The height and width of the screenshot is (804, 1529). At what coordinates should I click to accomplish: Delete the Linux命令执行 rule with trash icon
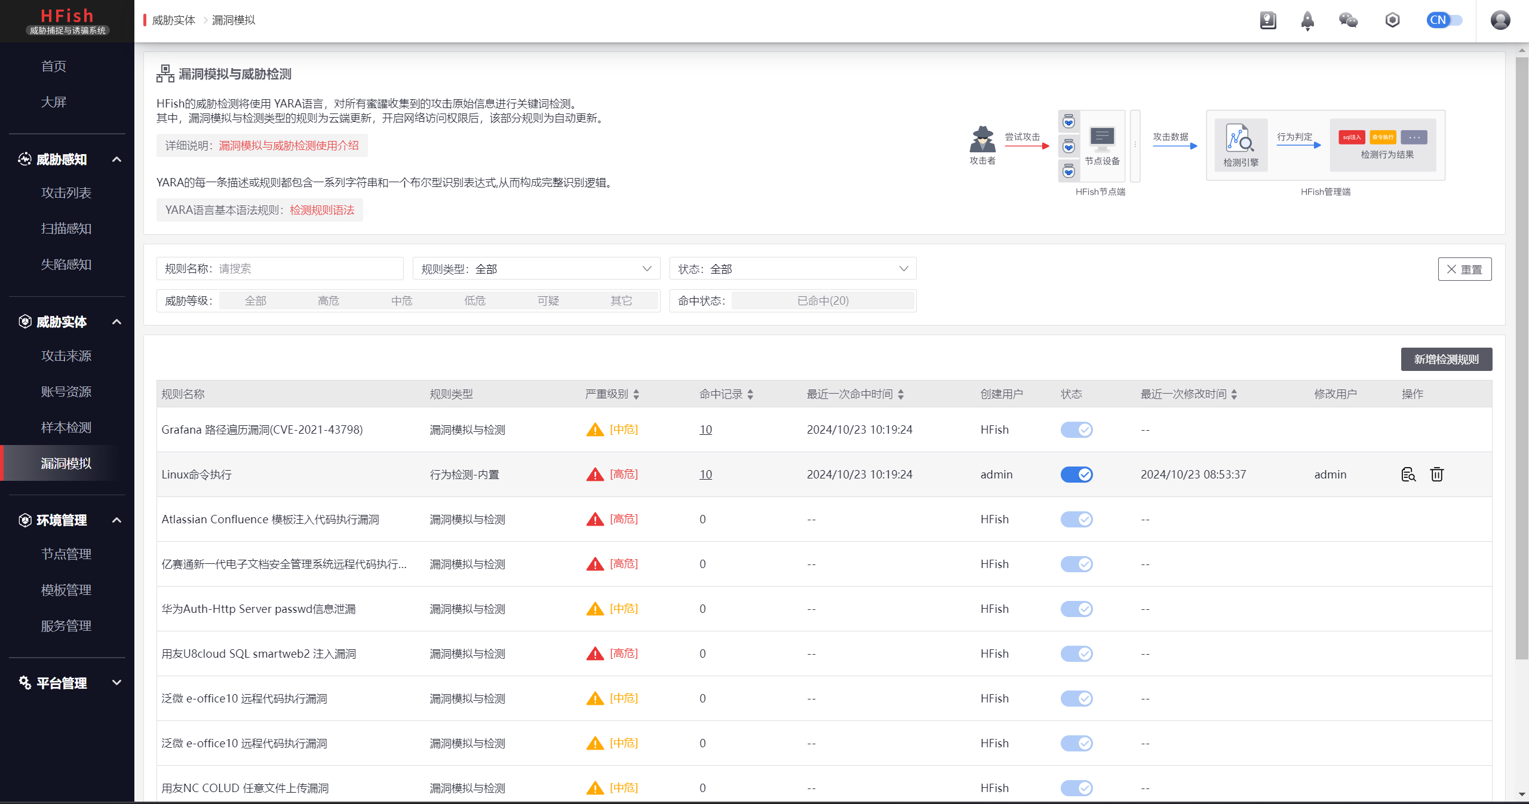click(1437, 474)
